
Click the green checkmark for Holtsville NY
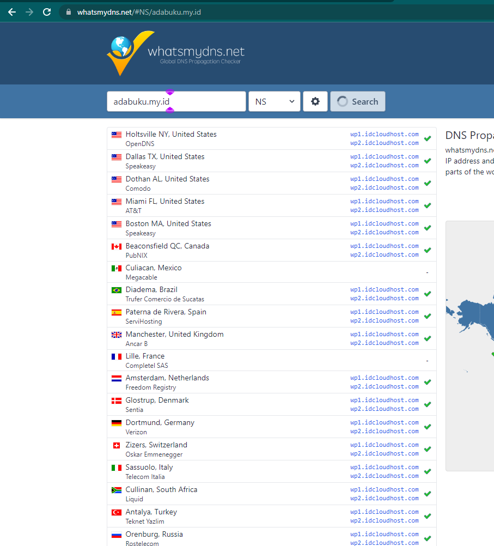428,138
